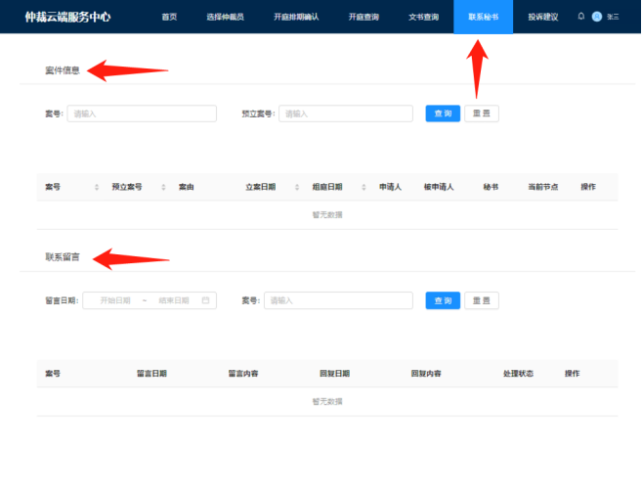Screen dimensions: 642x499
Task: Click 查询 button in 案件信息 section
Action: [x=443, y=113]
